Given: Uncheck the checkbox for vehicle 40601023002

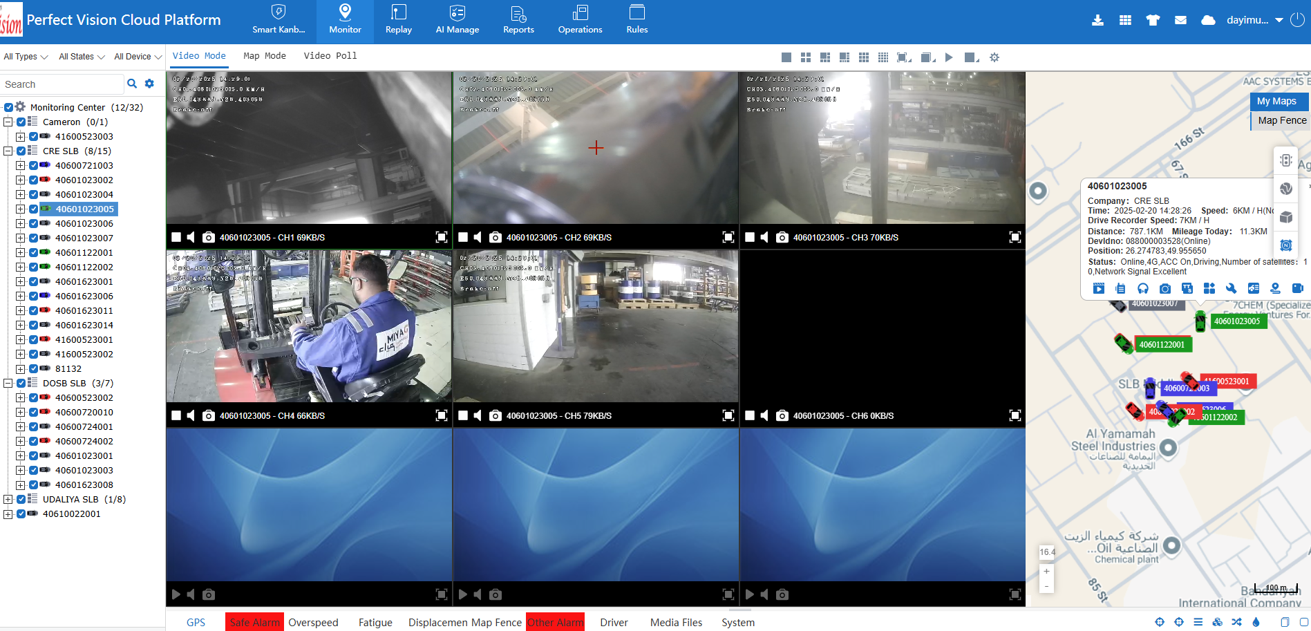Looking at the screenshot, I should pos(33,180).
